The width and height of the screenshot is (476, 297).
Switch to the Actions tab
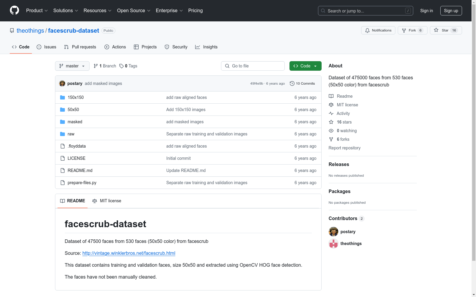pos(115,47)
